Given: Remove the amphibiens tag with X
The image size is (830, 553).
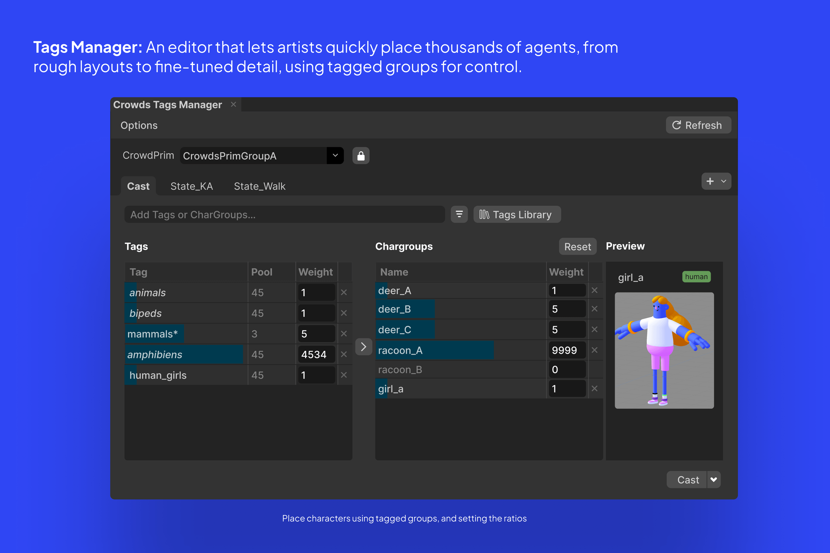Looking at the screenshot, I should [x=344, y=355].
